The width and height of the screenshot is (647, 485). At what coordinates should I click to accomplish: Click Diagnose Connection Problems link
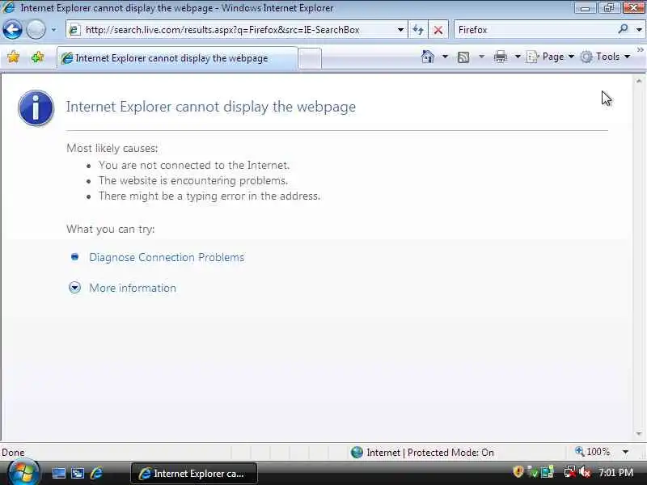[167, 257]
